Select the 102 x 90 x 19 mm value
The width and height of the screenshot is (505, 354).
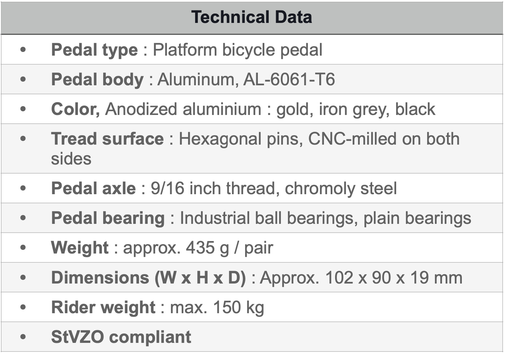393,277
